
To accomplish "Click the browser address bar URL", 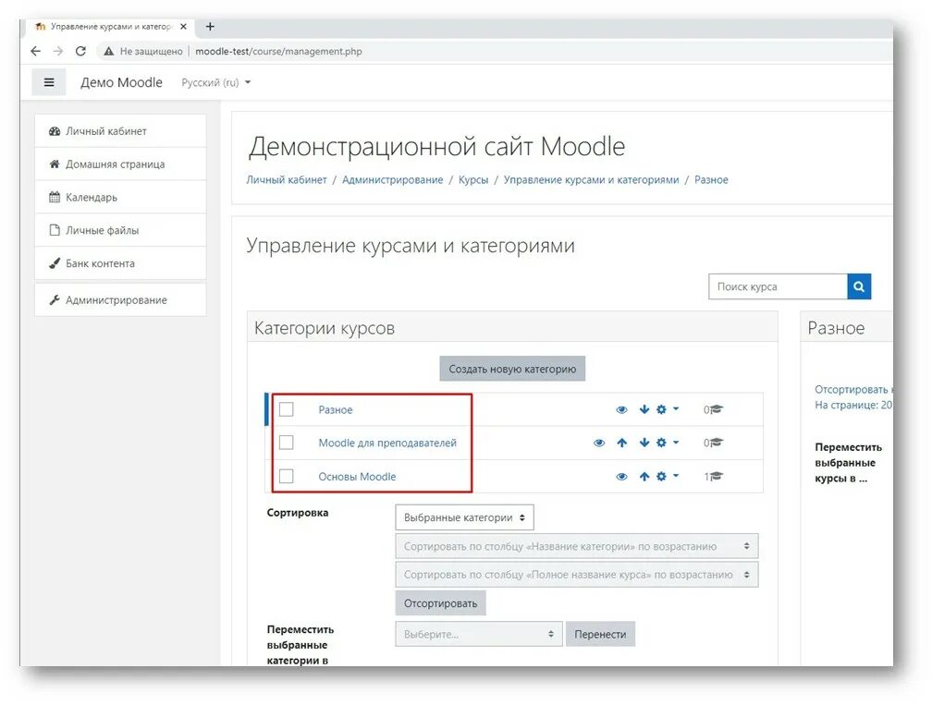I will (278, 51).
